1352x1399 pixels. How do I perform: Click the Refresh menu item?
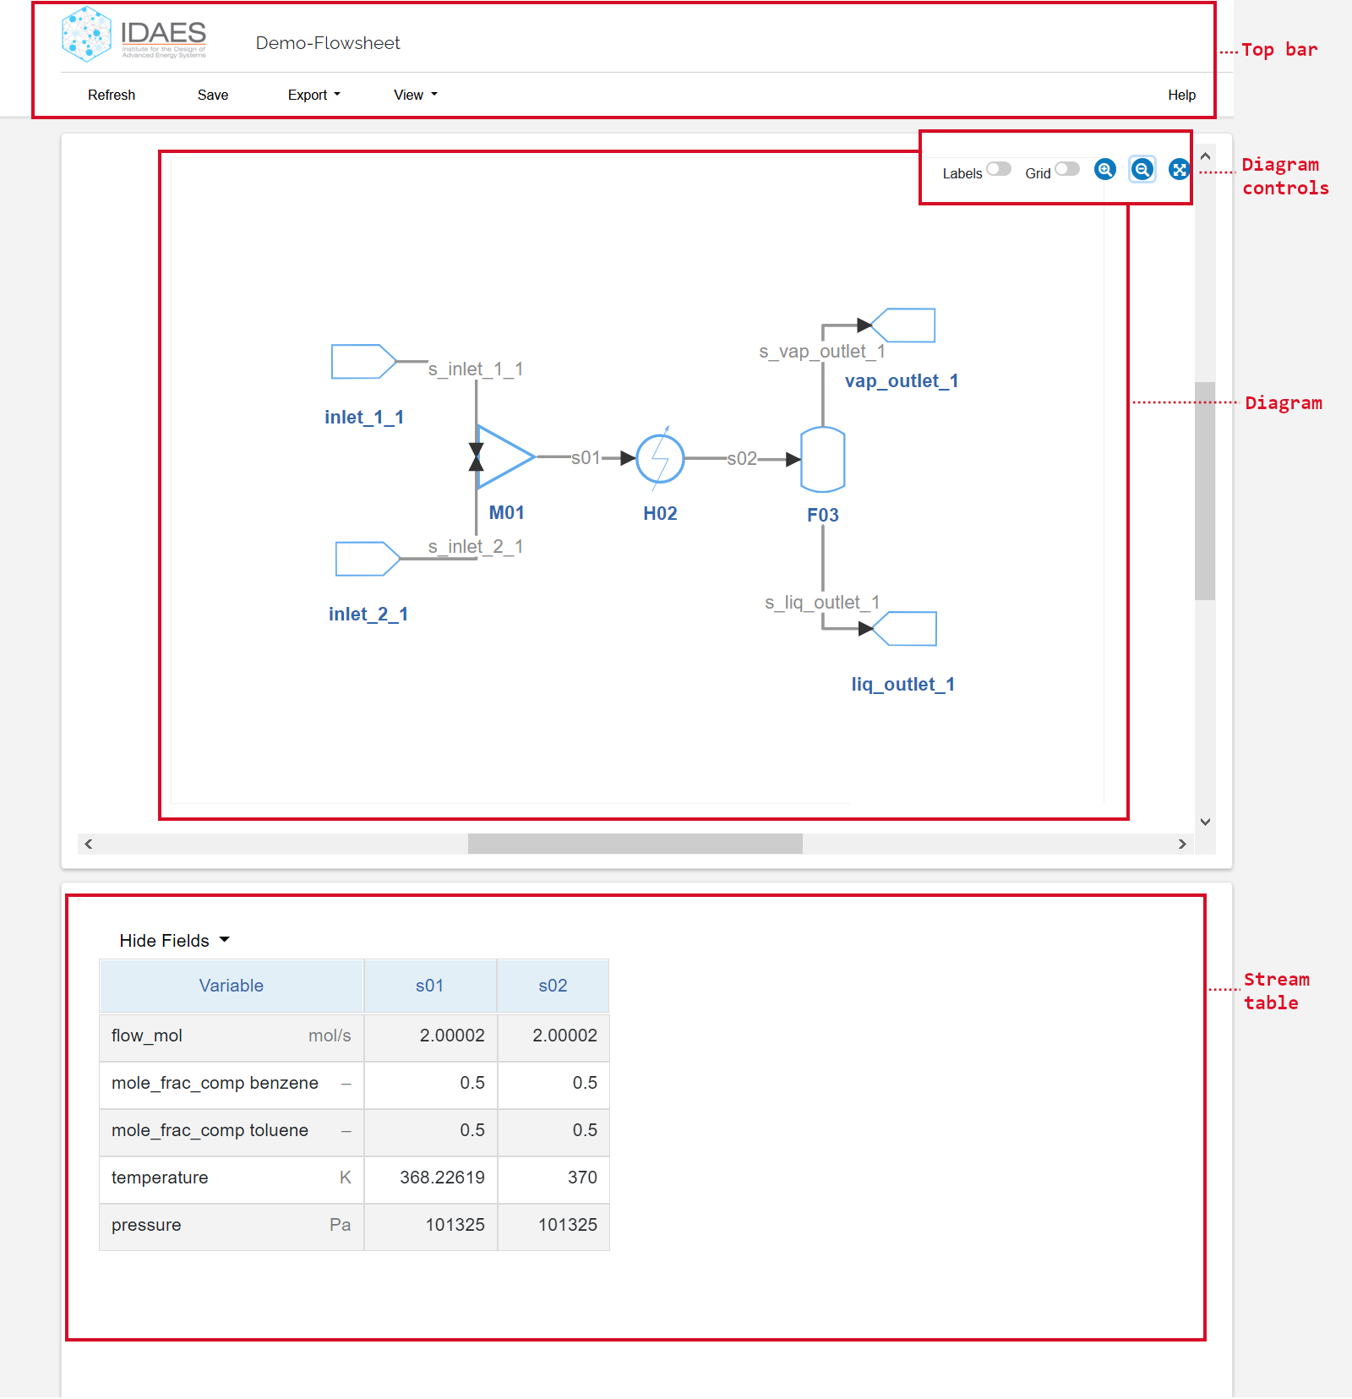[x=112, y=95]
